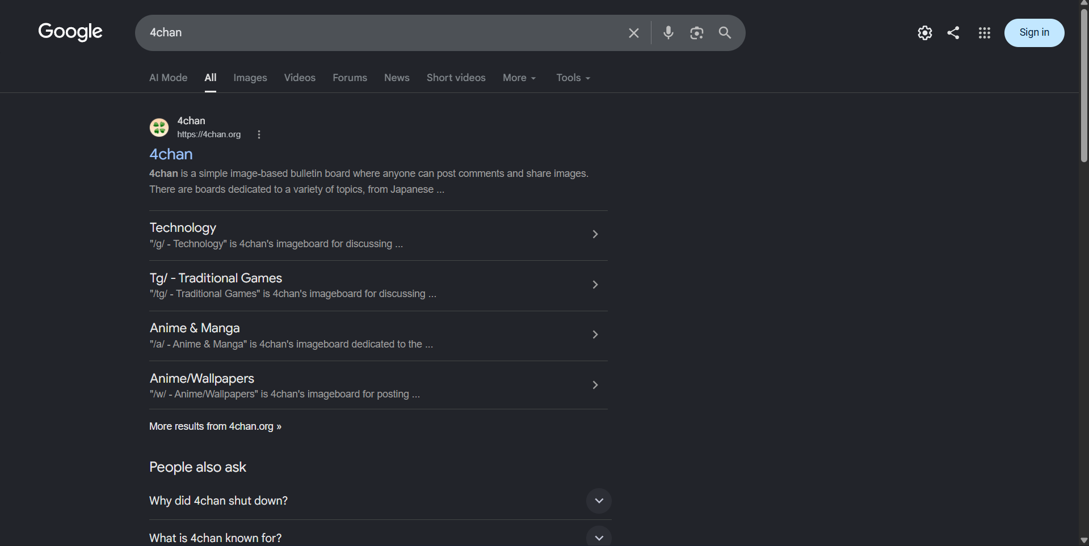Open the Technology sitelink chevron
Screen dimensions: 1089x546
(x=595, y=234)
